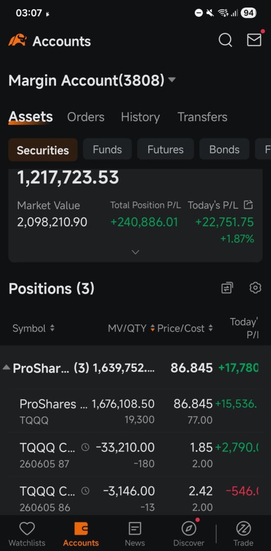
Task: Open the TQQQ 260605 87 call position
Action: 136,455
